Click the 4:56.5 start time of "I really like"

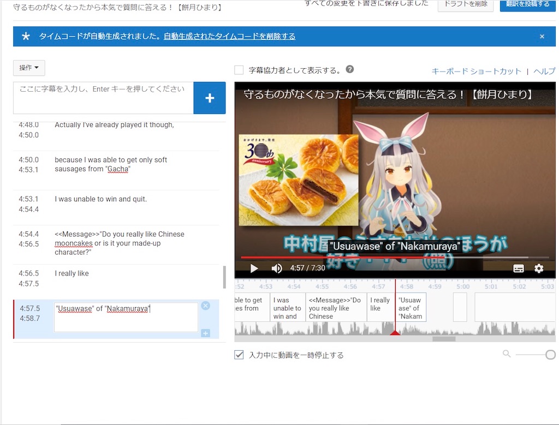coord(29,273)
